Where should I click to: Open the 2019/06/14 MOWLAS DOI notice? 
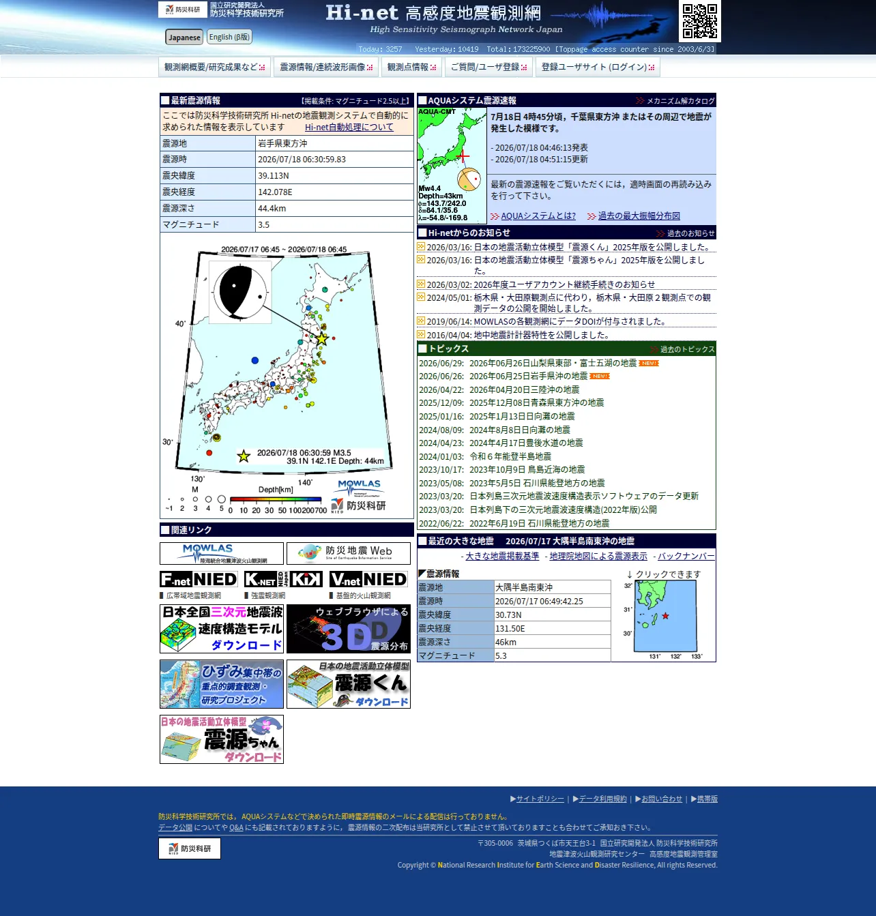[x=570, y=322]
